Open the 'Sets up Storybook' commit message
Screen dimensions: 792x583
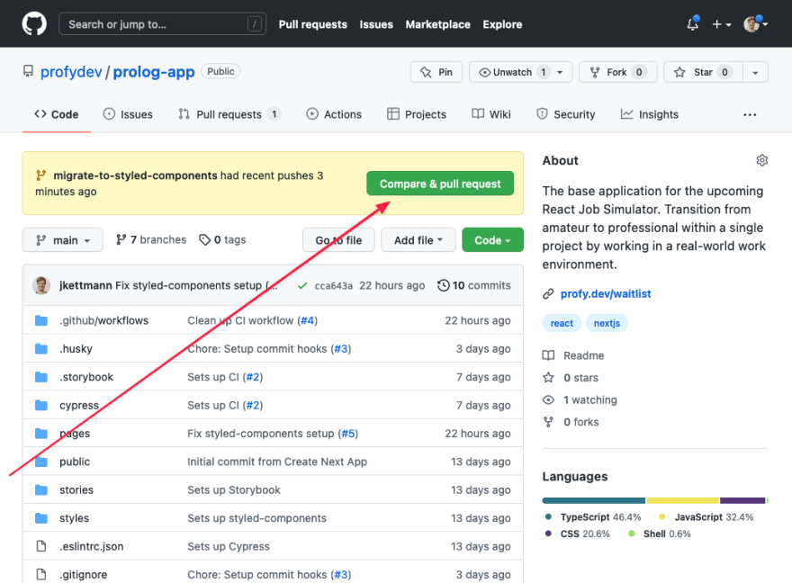(x=234, y=490)
